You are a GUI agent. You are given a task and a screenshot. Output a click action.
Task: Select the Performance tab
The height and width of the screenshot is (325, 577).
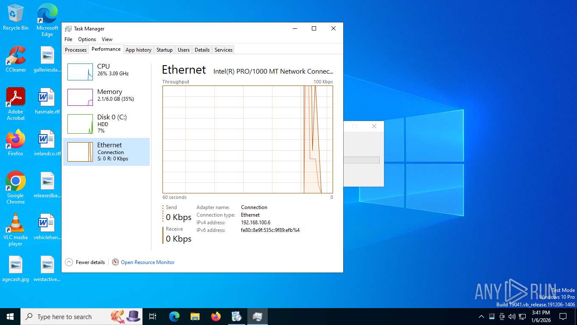pos(106,49)
